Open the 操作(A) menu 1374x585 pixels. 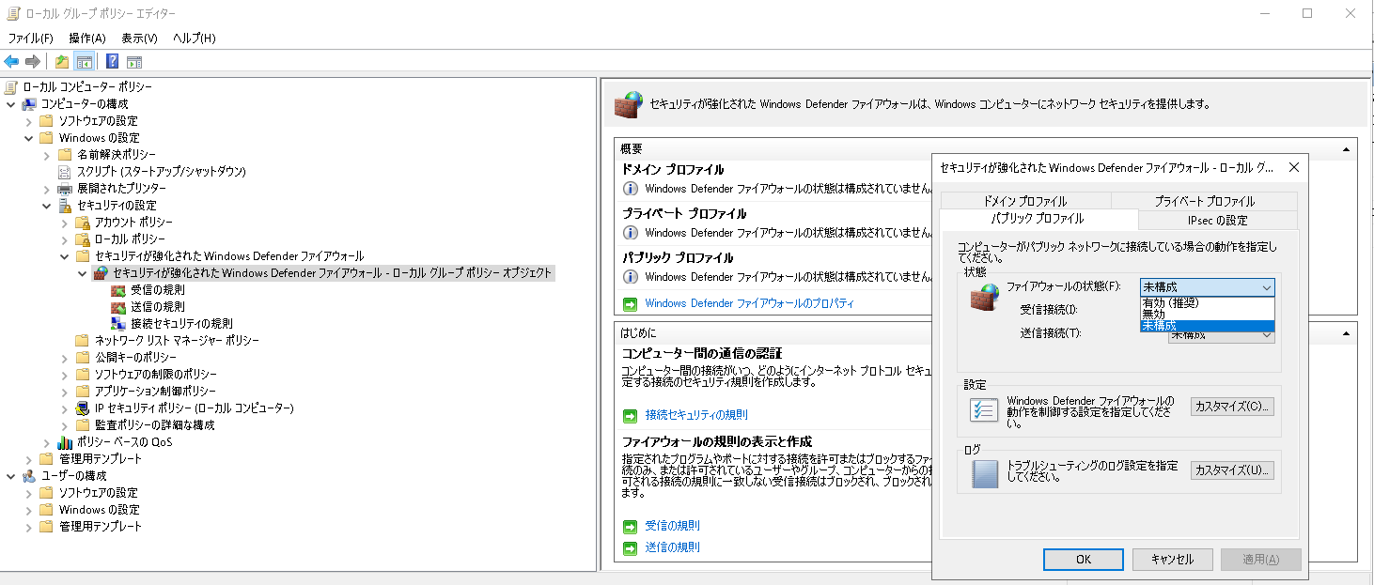(86, 38)
